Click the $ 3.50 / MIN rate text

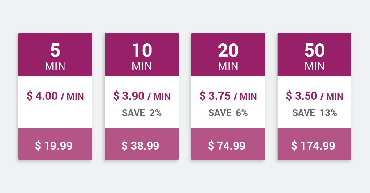(314, 96)
